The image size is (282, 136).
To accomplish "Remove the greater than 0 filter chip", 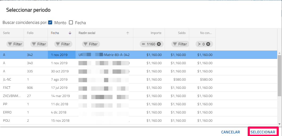I will click(208, 44).
